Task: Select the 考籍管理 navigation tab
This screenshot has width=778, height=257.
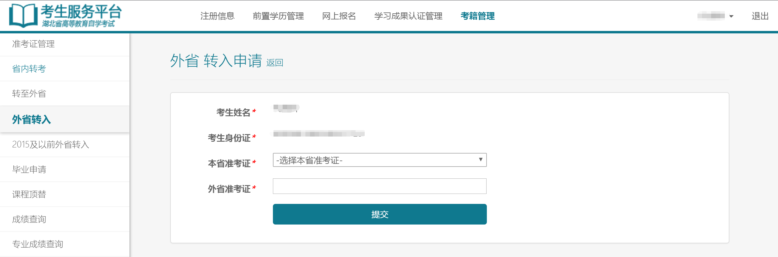Action: tap(478, 17)
